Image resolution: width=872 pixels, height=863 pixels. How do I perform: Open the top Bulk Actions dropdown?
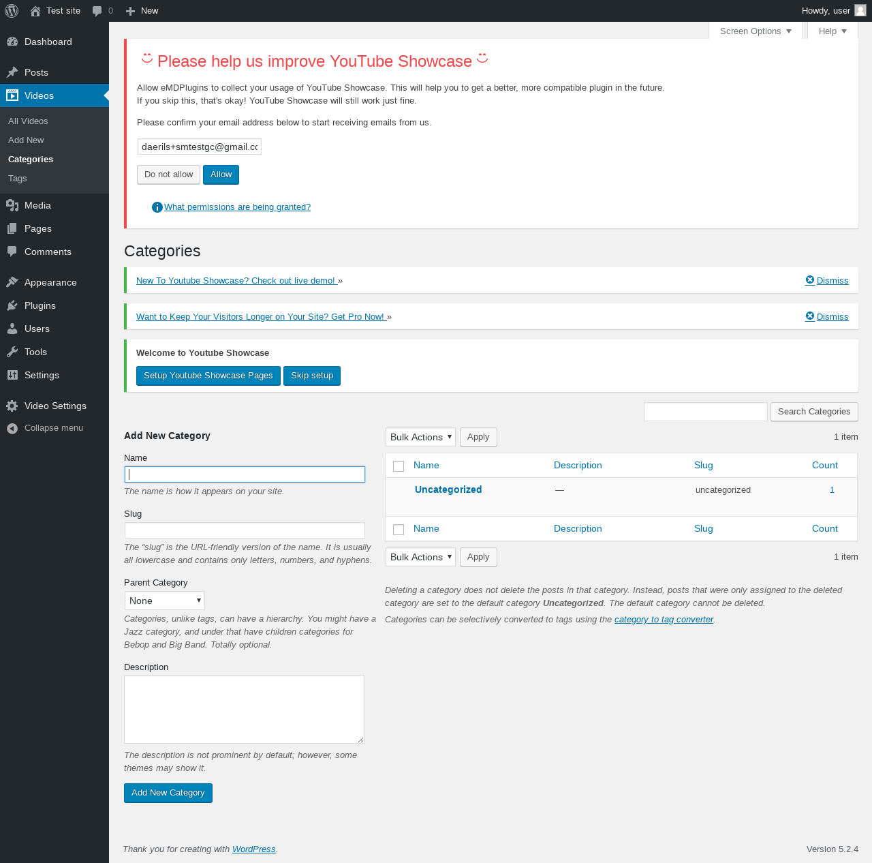click(x=420, y=437)
